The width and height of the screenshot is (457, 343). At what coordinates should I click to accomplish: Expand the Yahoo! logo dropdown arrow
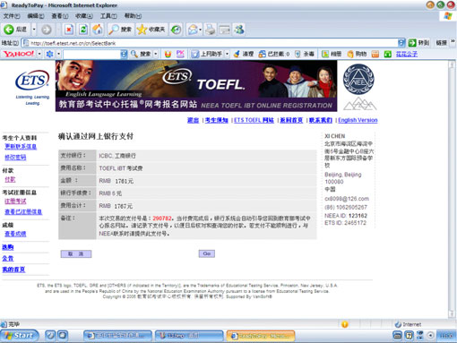(x=39, y=54)
